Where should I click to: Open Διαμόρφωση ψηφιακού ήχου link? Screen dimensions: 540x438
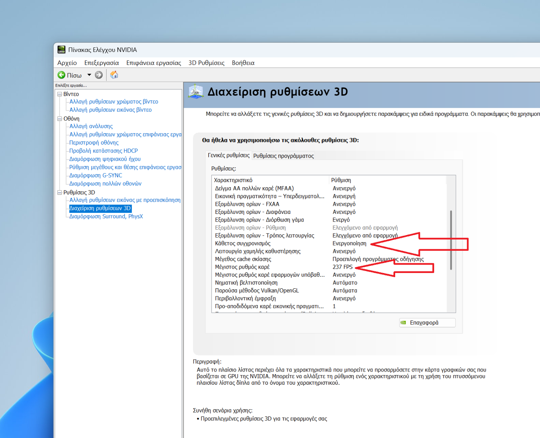click(x=105, y=159)
